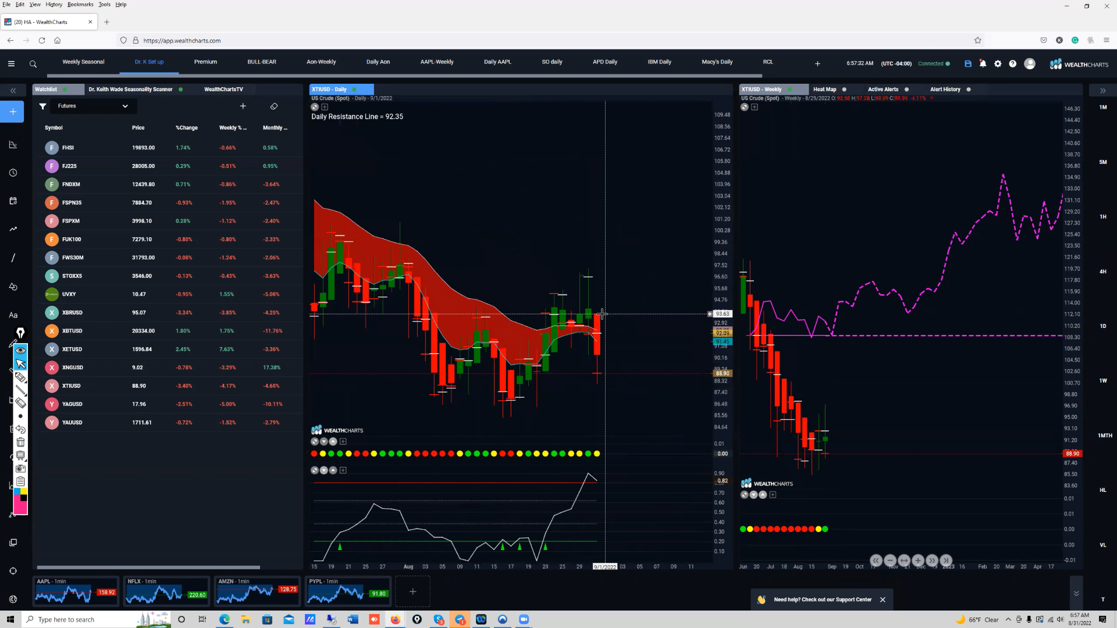Viewport: 1117px width, 628px height.
Task: Expand the plus on XTIUSD Daily chart header
Action: 325,107
